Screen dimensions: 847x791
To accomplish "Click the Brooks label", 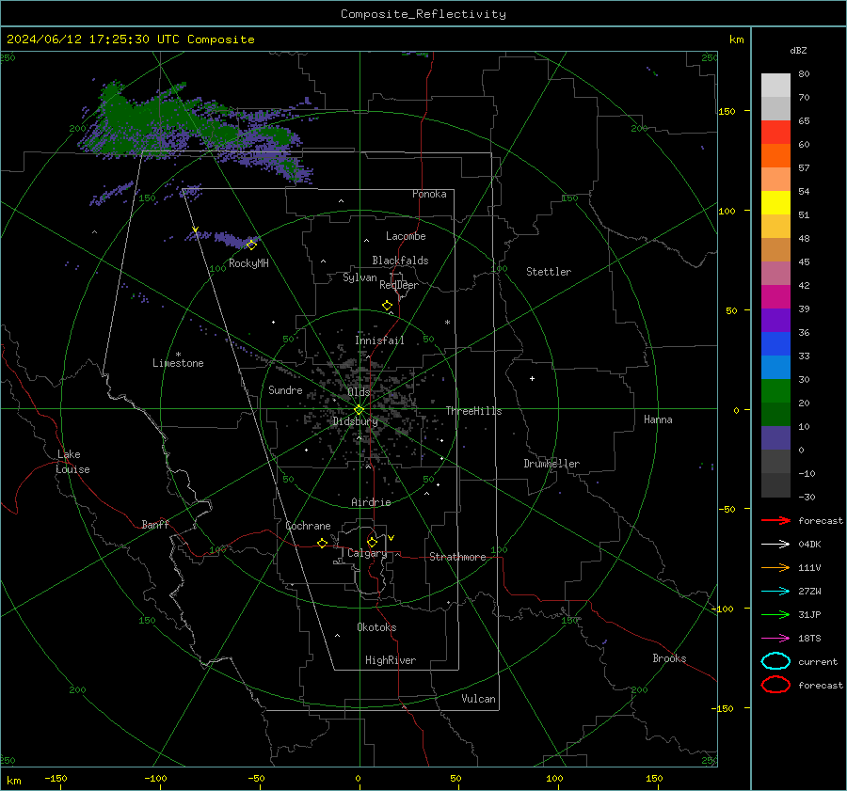I will [669, 658].
